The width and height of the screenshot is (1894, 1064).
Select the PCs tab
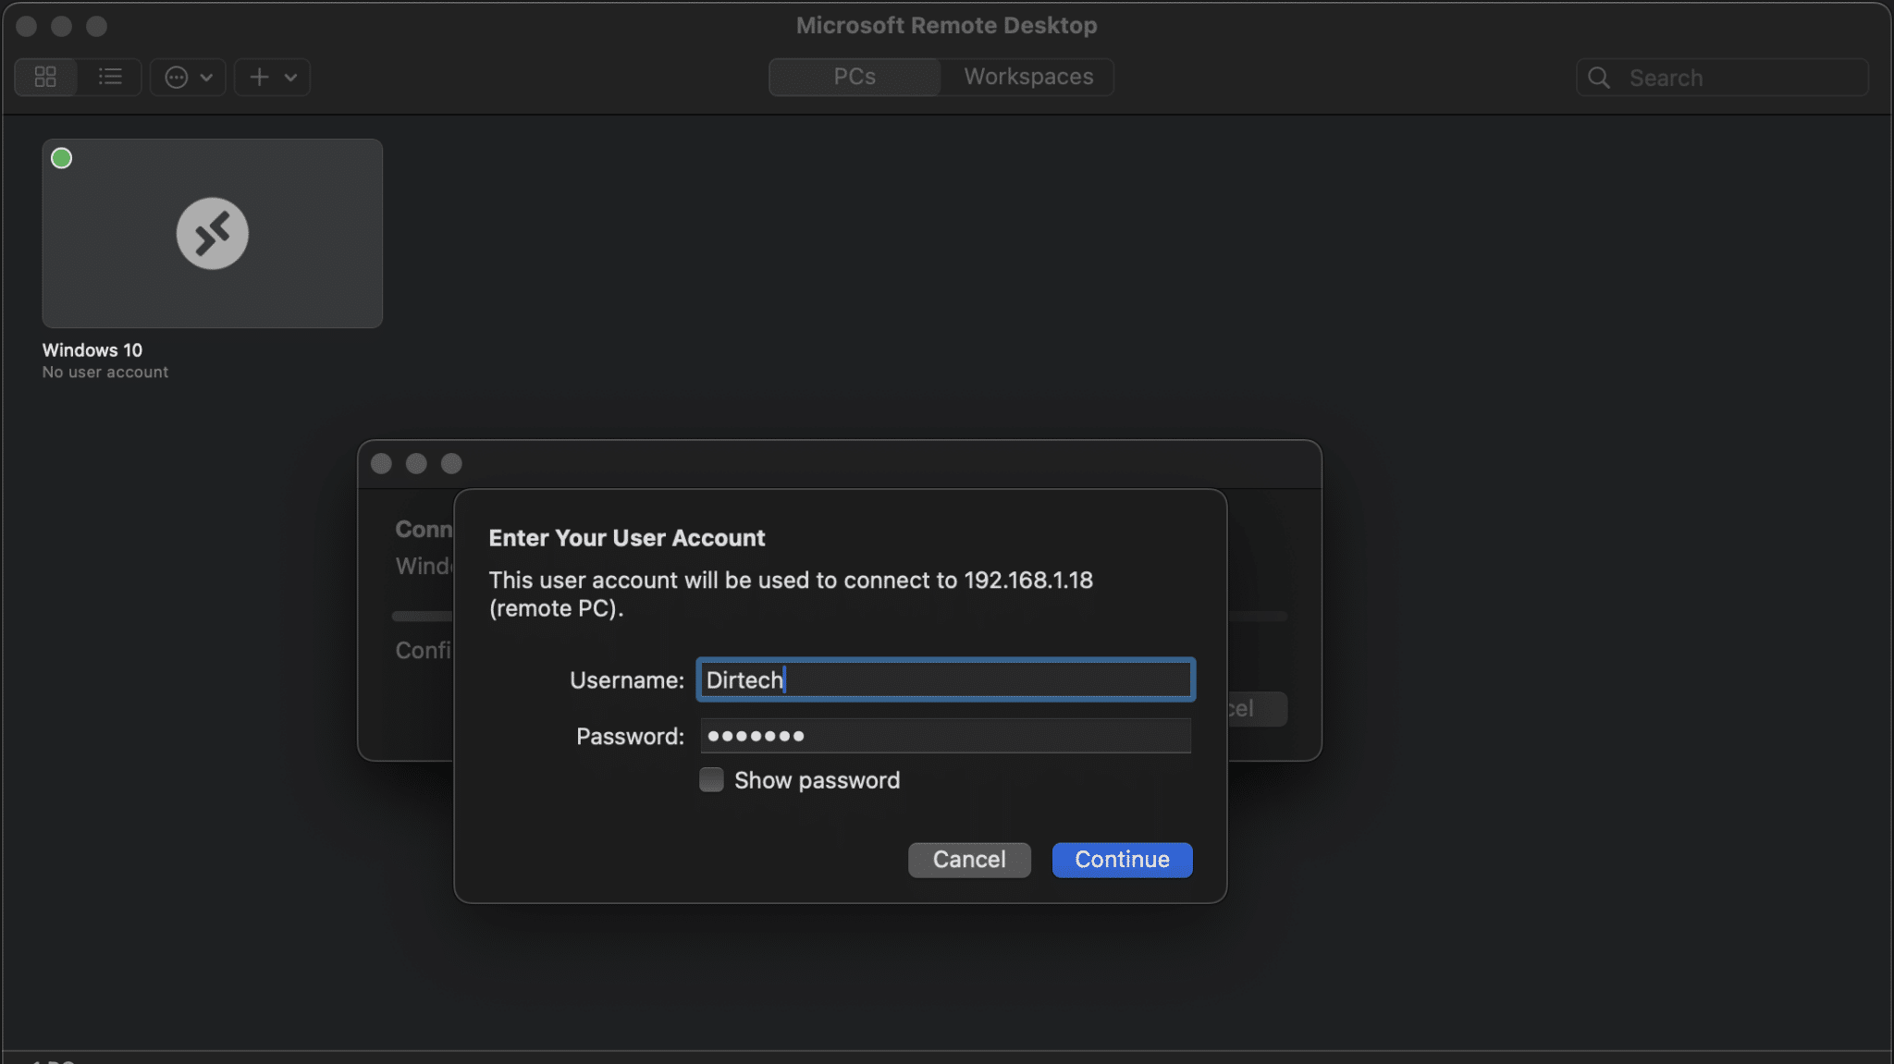[x=853, y=77]
